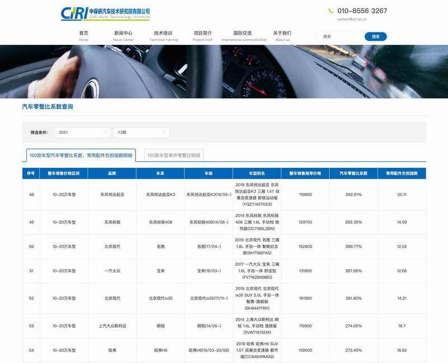448x363 pixels.
Task: Expand the 13期 period dropdown
Action: (141, 132)
